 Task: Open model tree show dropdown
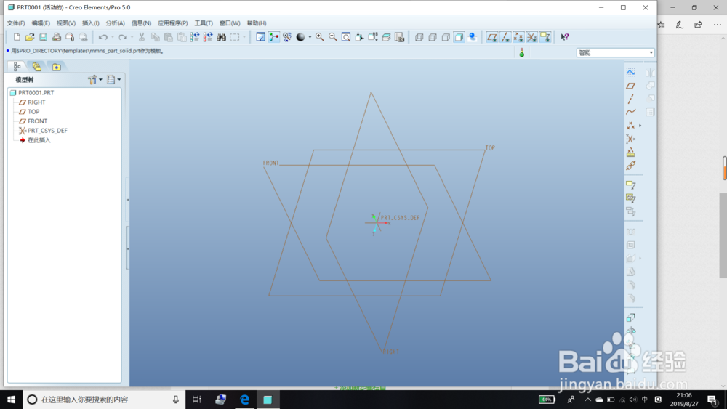point(113,80)
